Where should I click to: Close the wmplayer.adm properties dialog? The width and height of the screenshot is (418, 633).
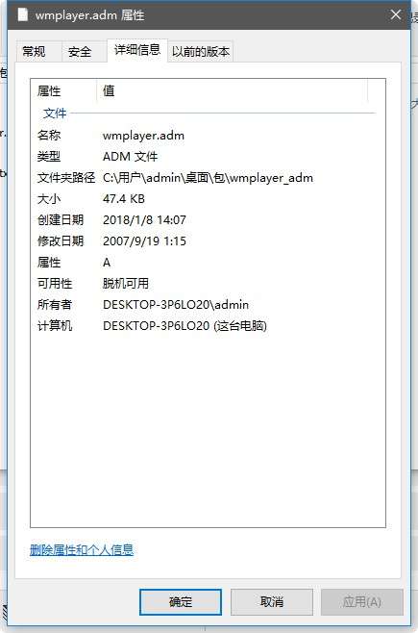pos(396,15)
